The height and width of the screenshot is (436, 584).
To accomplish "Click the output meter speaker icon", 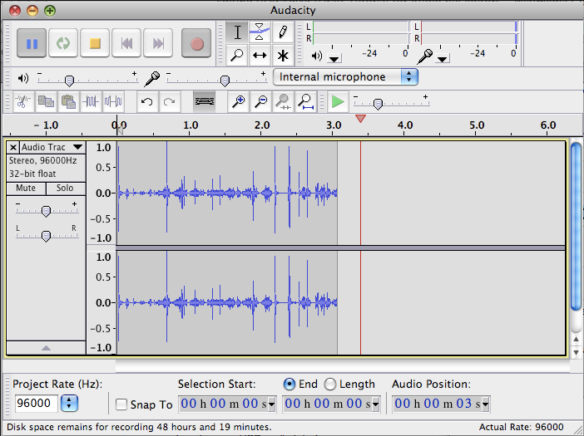I will tap(317, 56).
